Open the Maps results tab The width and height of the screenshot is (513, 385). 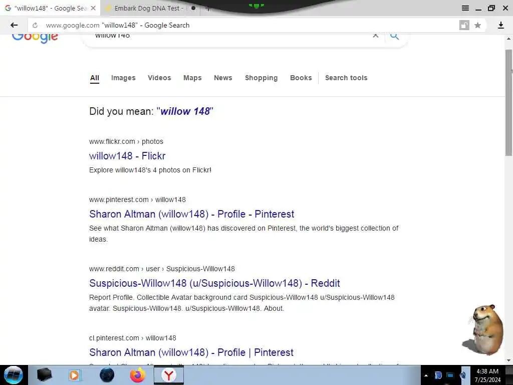pos(192,78)
